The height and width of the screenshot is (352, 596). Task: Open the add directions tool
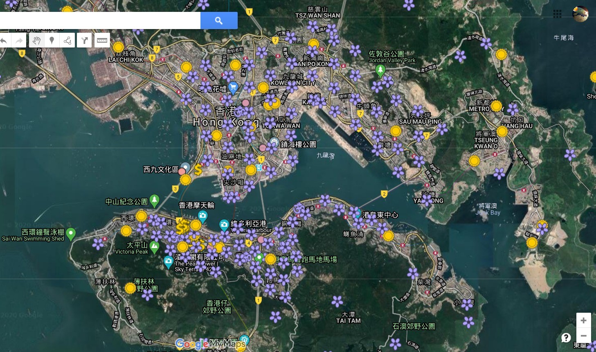[x=84, y=41]
